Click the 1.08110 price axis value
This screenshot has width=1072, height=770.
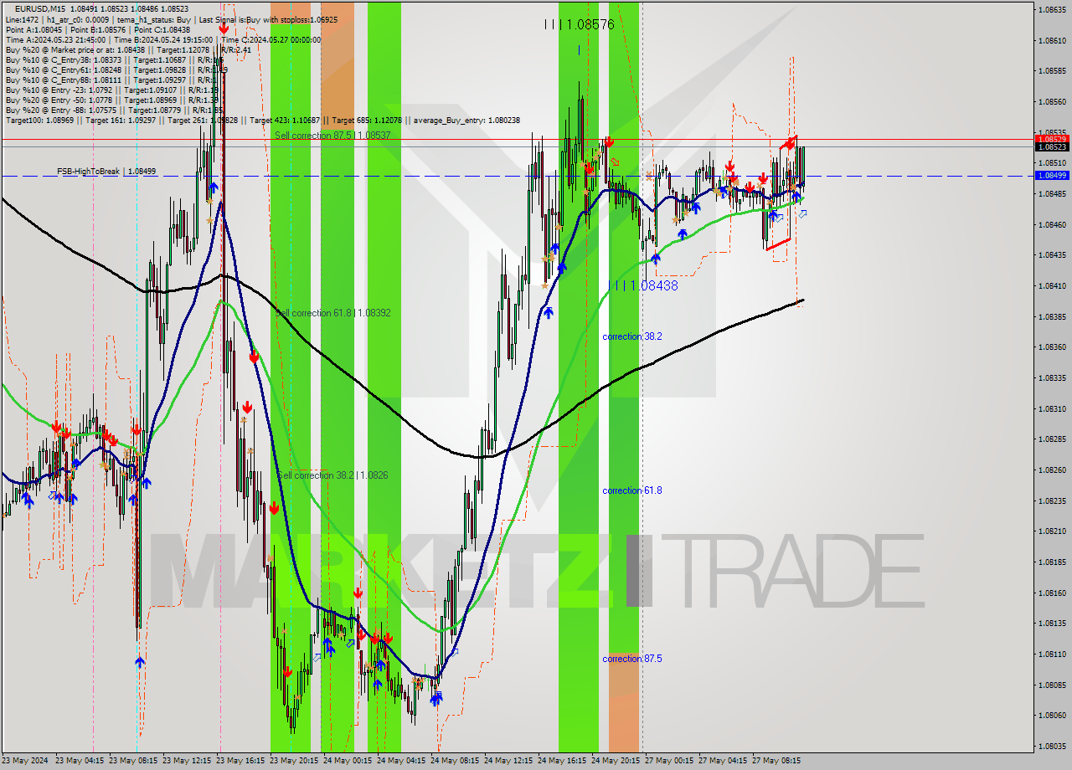tap(1051, 654)
